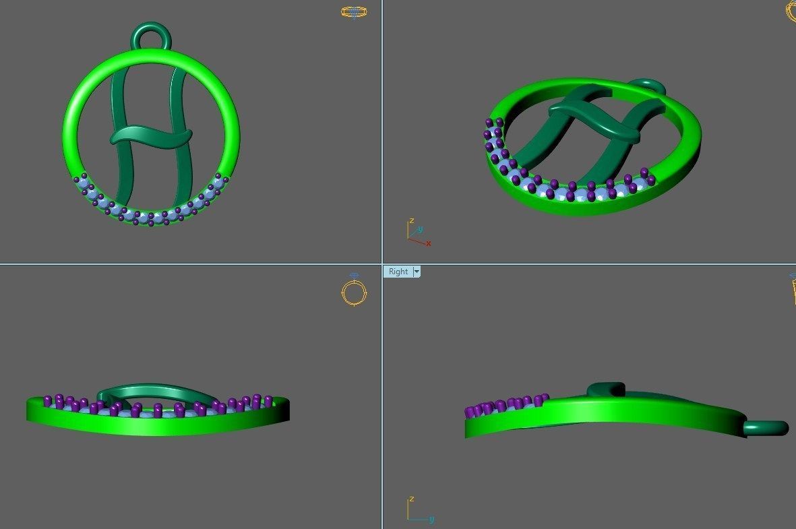Click the orange top-view ring icon in the top-left viewport
The width and height of the screenshot is (796, 529).
click(354, 12)
